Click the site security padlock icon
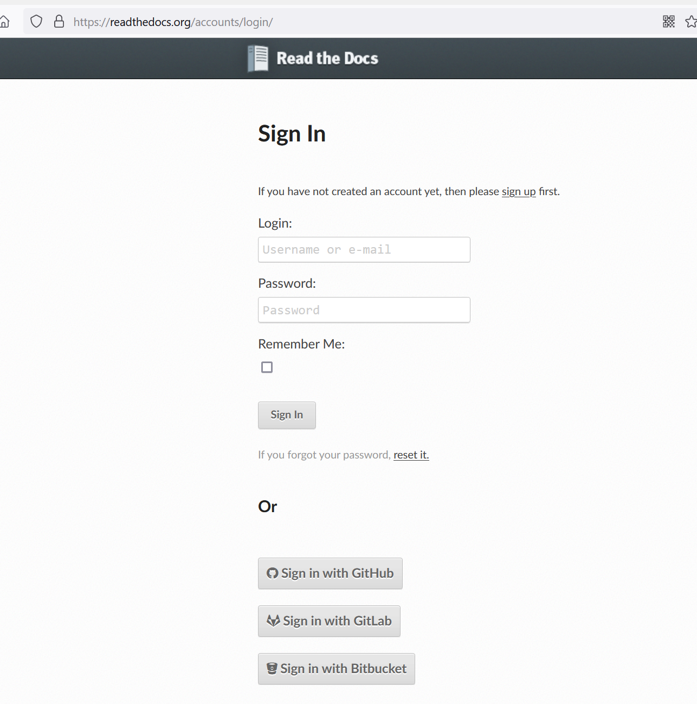Viewport: 697px width, 704px height. coord(59,22)
